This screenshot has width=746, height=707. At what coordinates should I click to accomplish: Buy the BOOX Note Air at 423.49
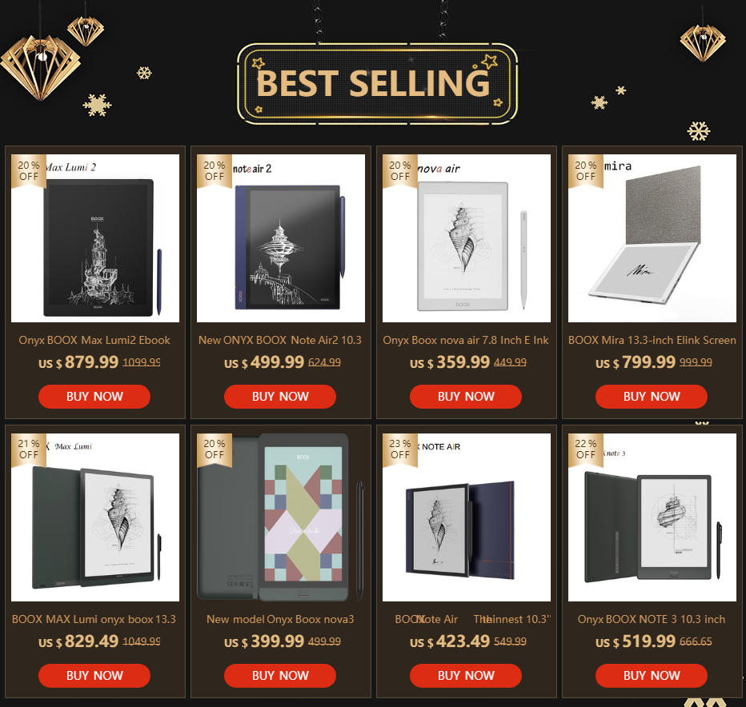click(x=465, y=676)
